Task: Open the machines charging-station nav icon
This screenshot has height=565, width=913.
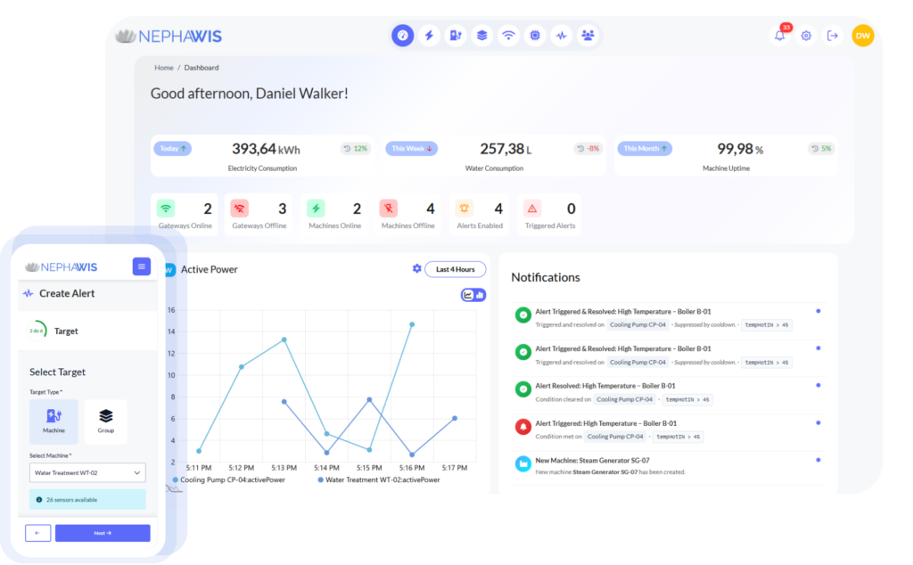Action: click(x=456, y=36)
